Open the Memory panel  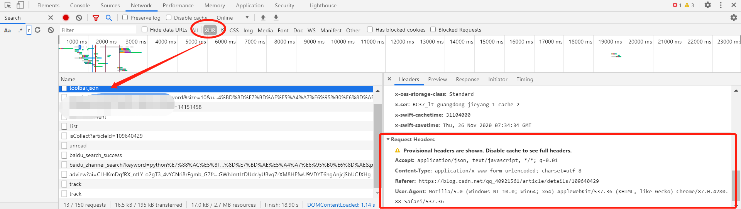click(x=215, y=5)
